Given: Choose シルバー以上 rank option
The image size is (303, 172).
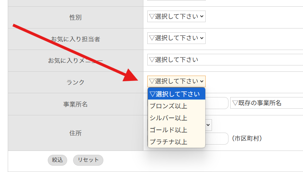Looking at the screenshot, I should coord(176,118).
